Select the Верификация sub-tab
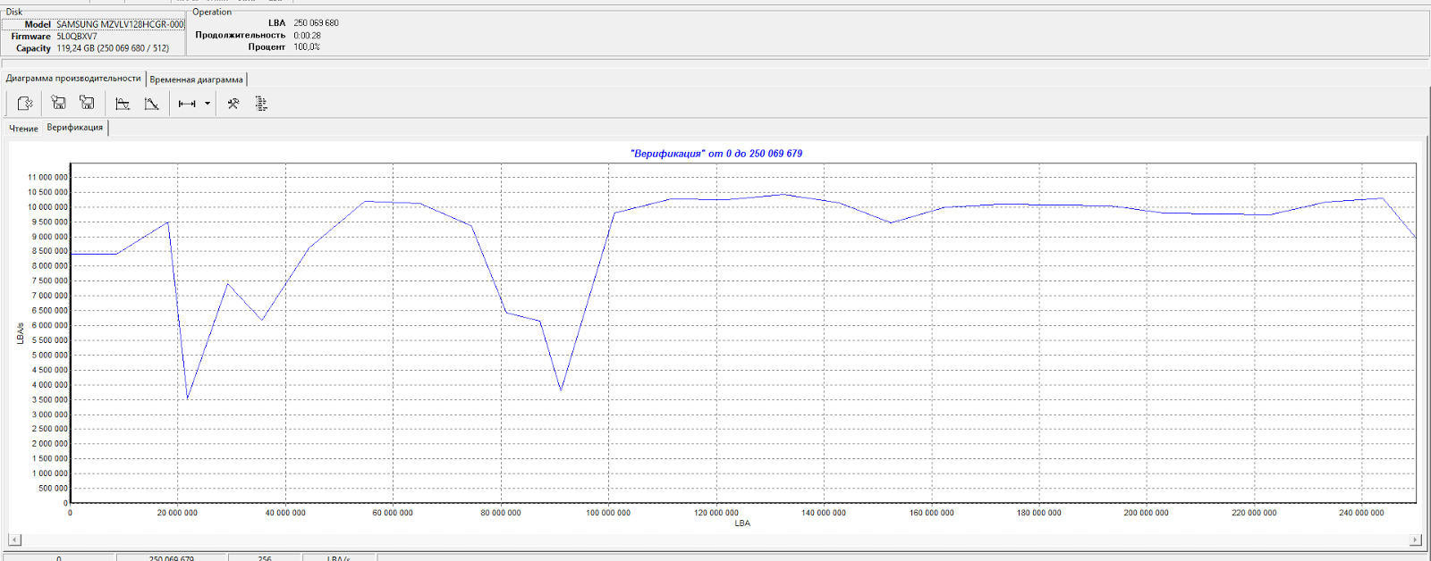This screenshot has width=1431, height=561. point(75,128)
